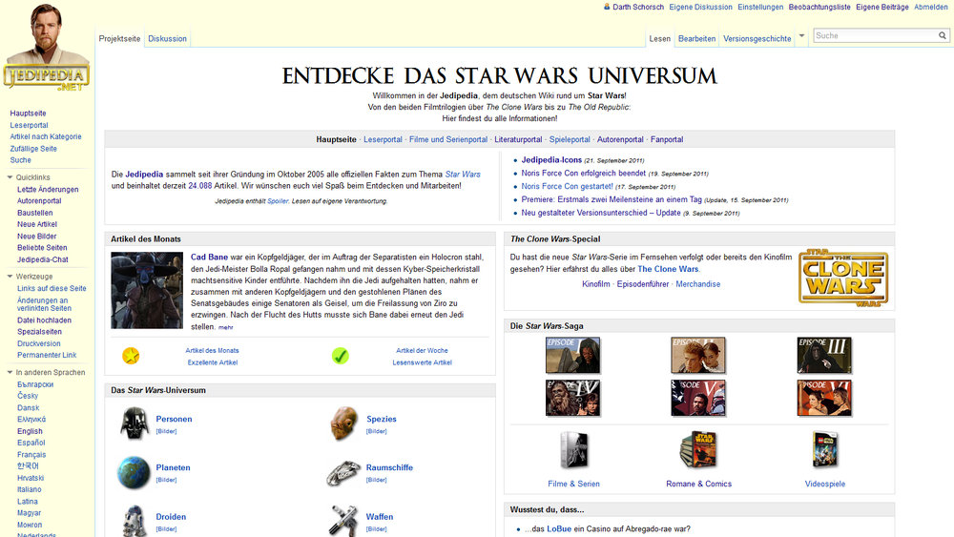The height and width of the screenshot is (537, 954).
Task: Open Letzte Änderungen in sidebar
Action: (x=48, y=189)
